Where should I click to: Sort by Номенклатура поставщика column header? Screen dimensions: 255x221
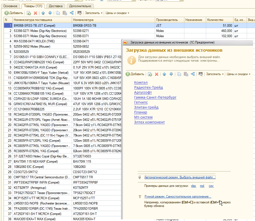point(42,20)
